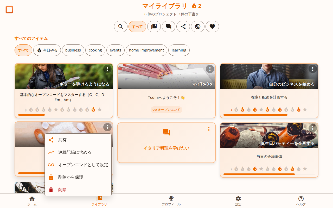
Task: Go to the ヘルプ tab
Action: coord(301,201)
